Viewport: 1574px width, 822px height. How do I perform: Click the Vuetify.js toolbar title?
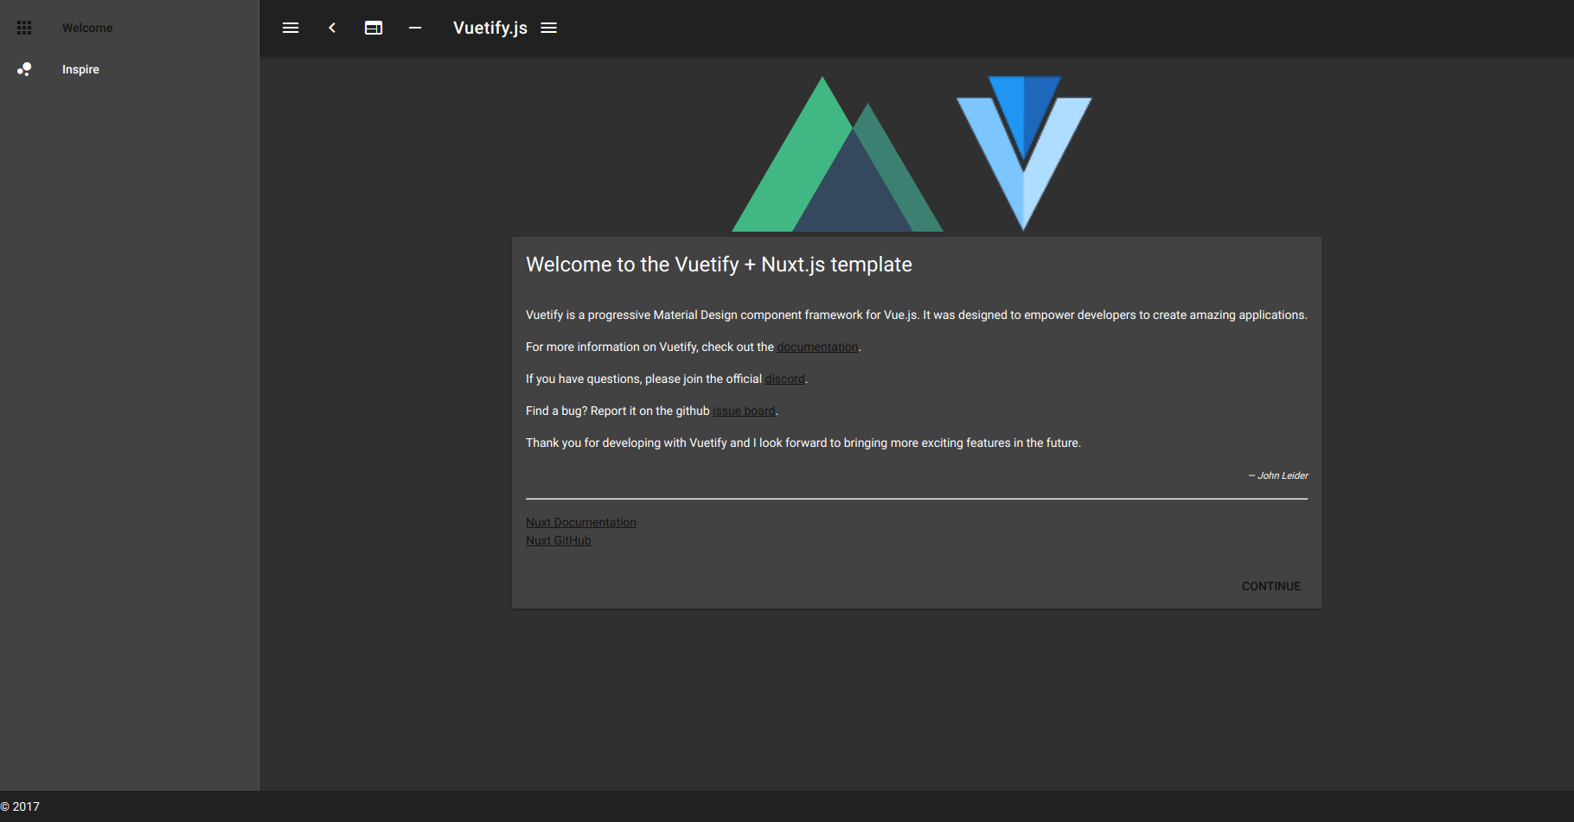pyautogui.click(x=490, y=28)
